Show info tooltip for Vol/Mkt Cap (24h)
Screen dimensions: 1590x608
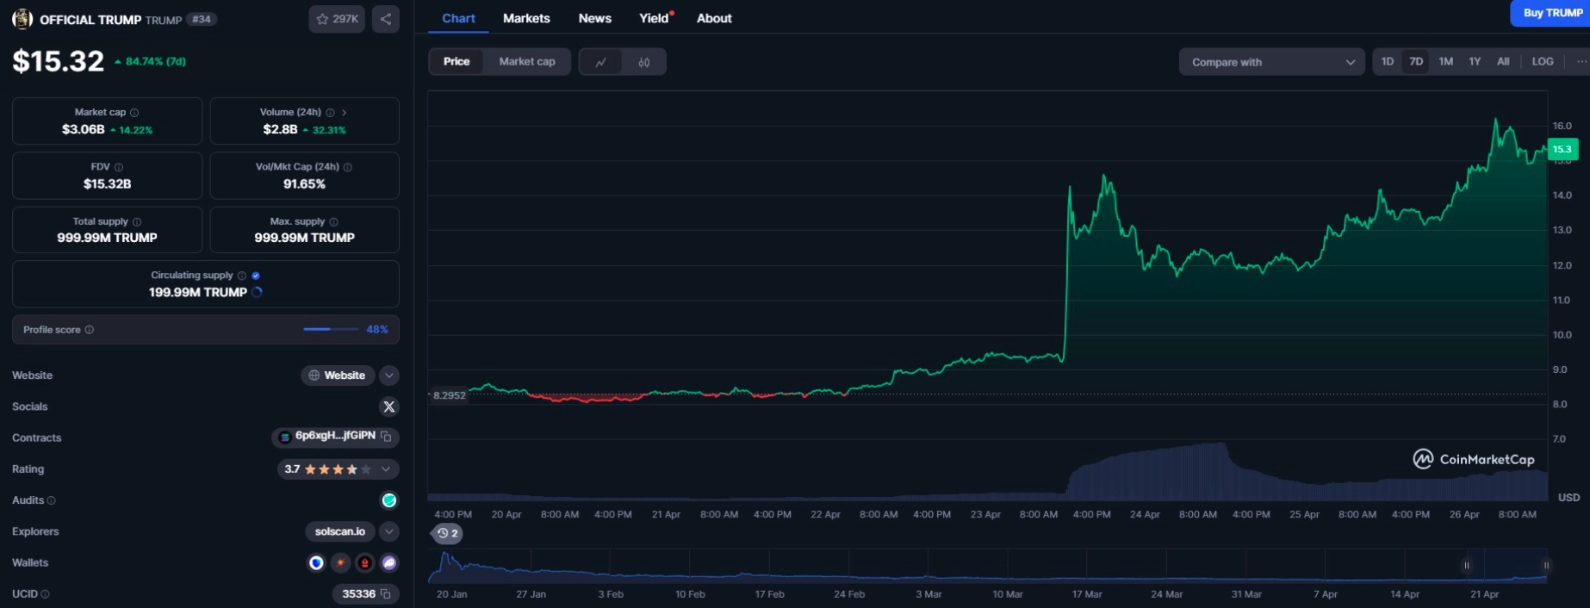point(348,167)
